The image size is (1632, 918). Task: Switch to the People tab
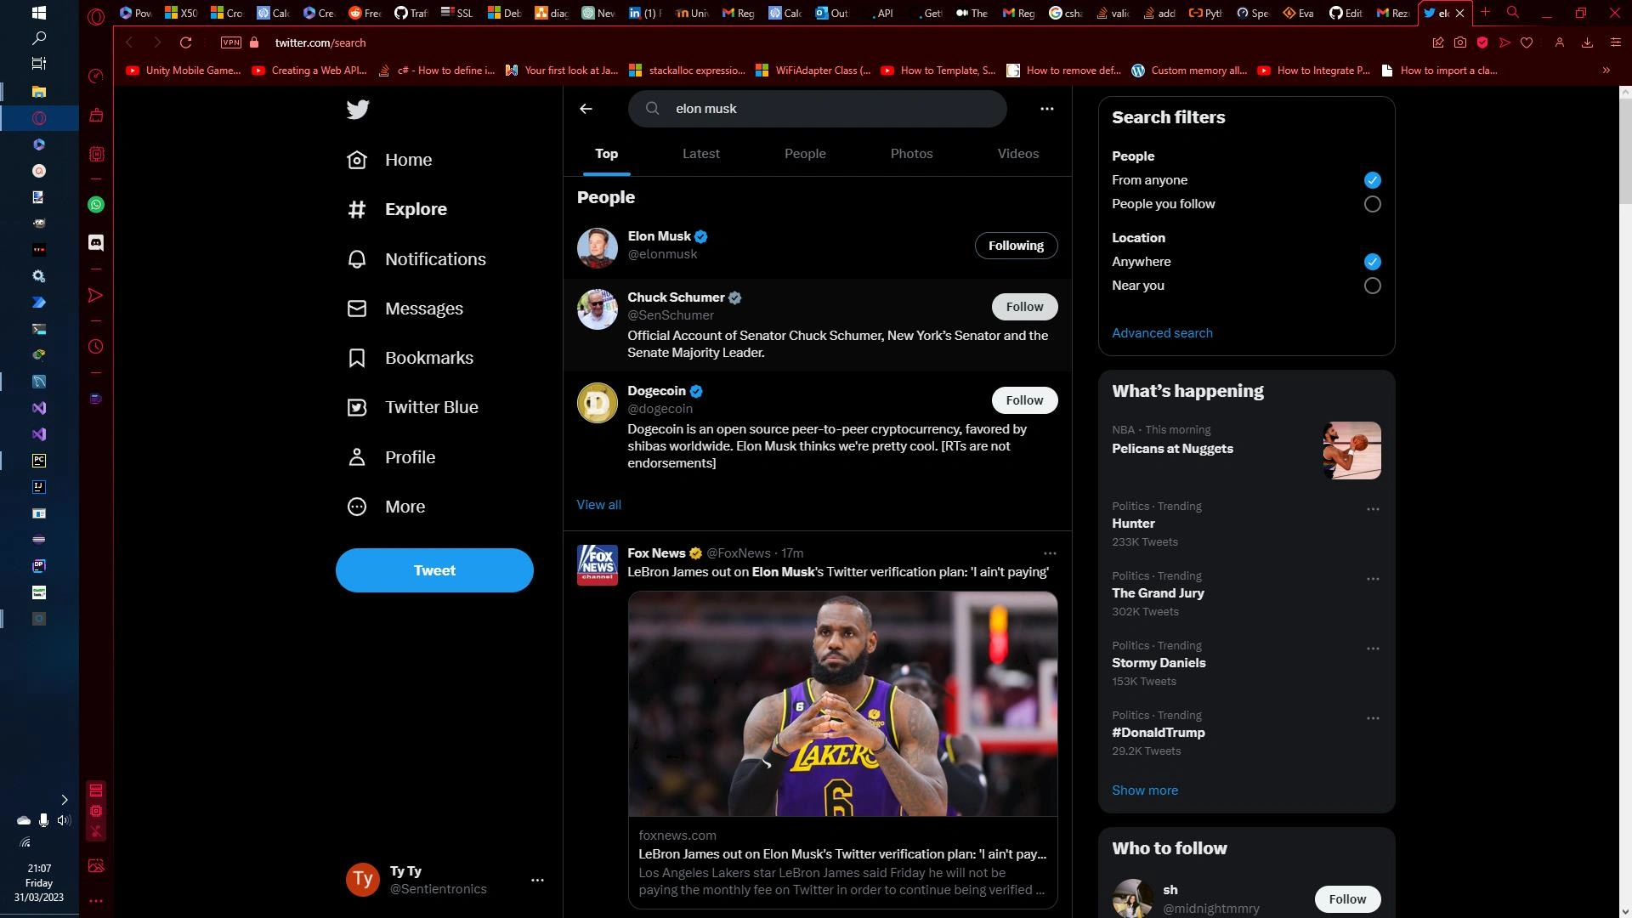coord(805,154)
